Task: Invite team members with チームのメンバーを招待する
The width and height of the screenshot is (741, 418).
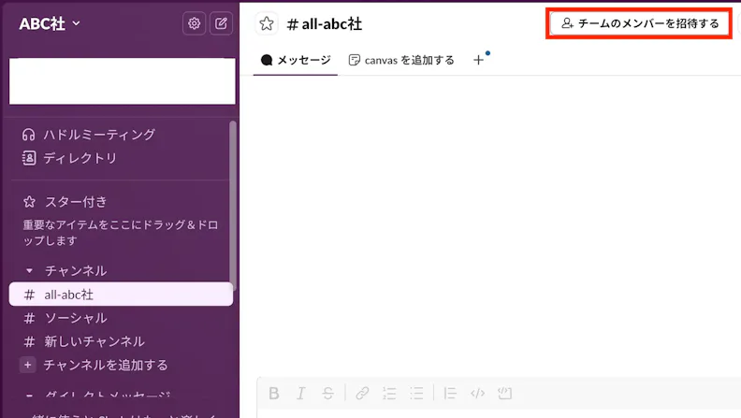Action: pos(639,23)
